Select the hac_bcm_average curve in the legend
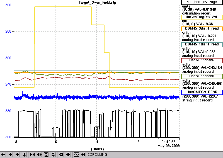Screen dimensions: 223x158 point(202,2)
